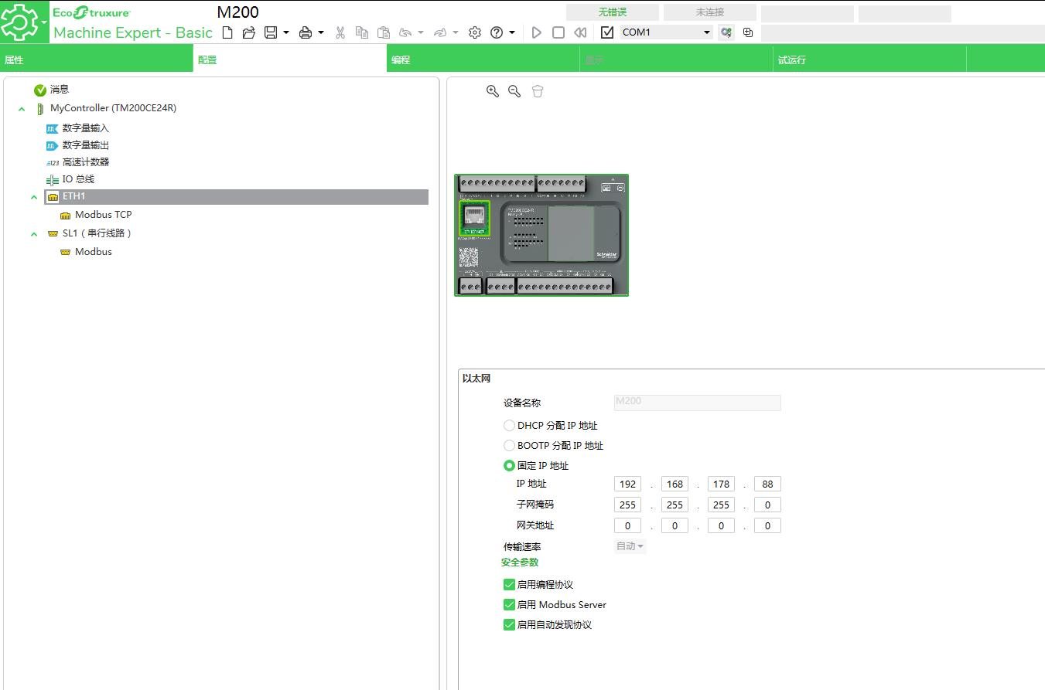Toggle the checkmark box before COM1
The height and width of the screenshot is (690, 1045).
tap(607, 32)
